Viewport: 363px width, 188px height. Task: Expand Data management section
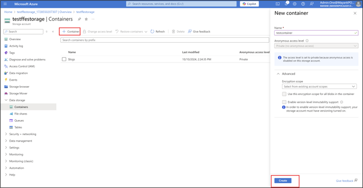coord(6,141)
